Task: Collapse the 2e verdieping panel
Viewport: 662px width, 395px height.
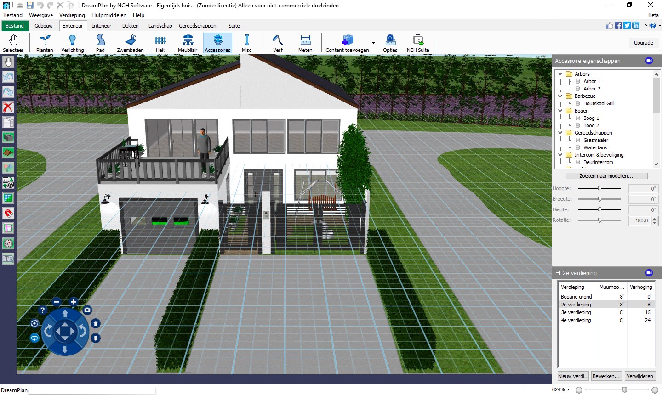Action: coord(557,272)
